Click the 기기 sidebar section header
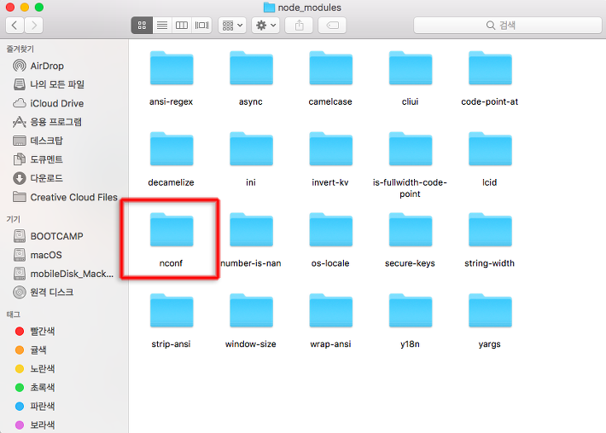Viewport: 606px width, 433px height. pos(13,219)
